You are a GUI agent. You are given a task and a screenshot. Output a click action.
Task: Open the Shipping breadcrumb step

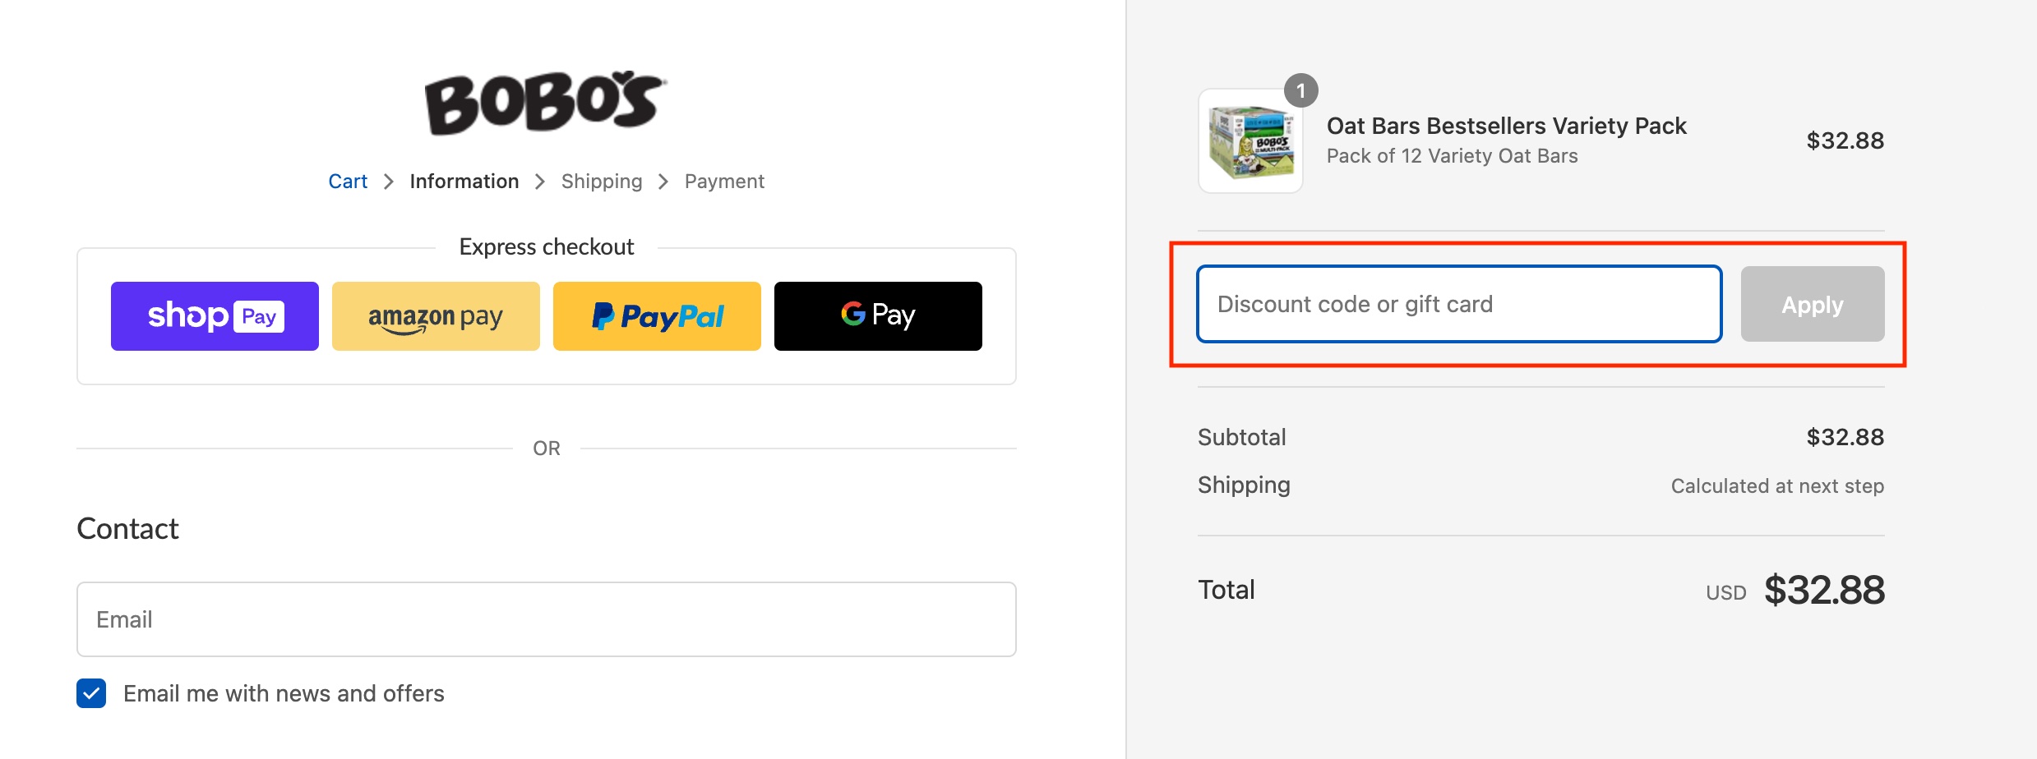point(602,182)
